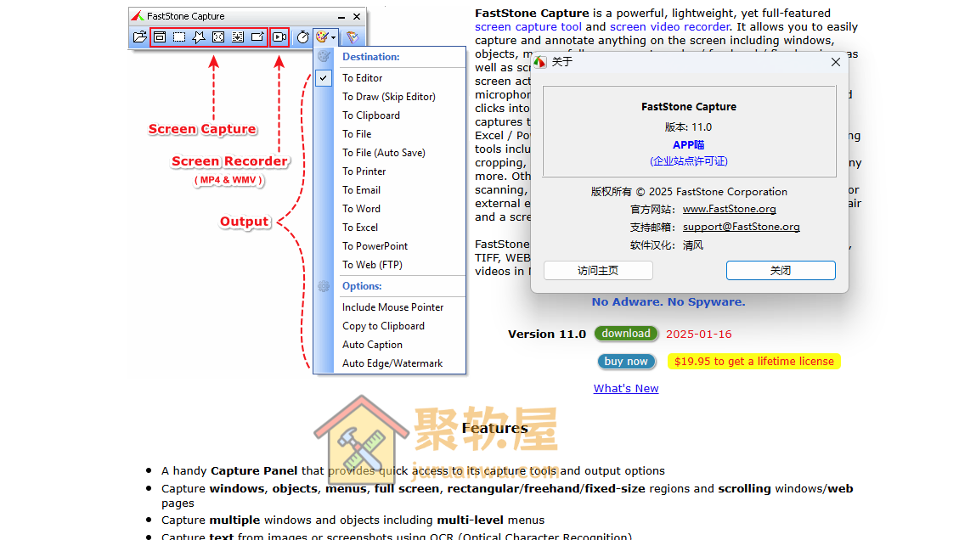The width and height of the screenshot is (959, 540).
Task: Click the green download button
Action: pyautogui.click(x=626, y=334)
